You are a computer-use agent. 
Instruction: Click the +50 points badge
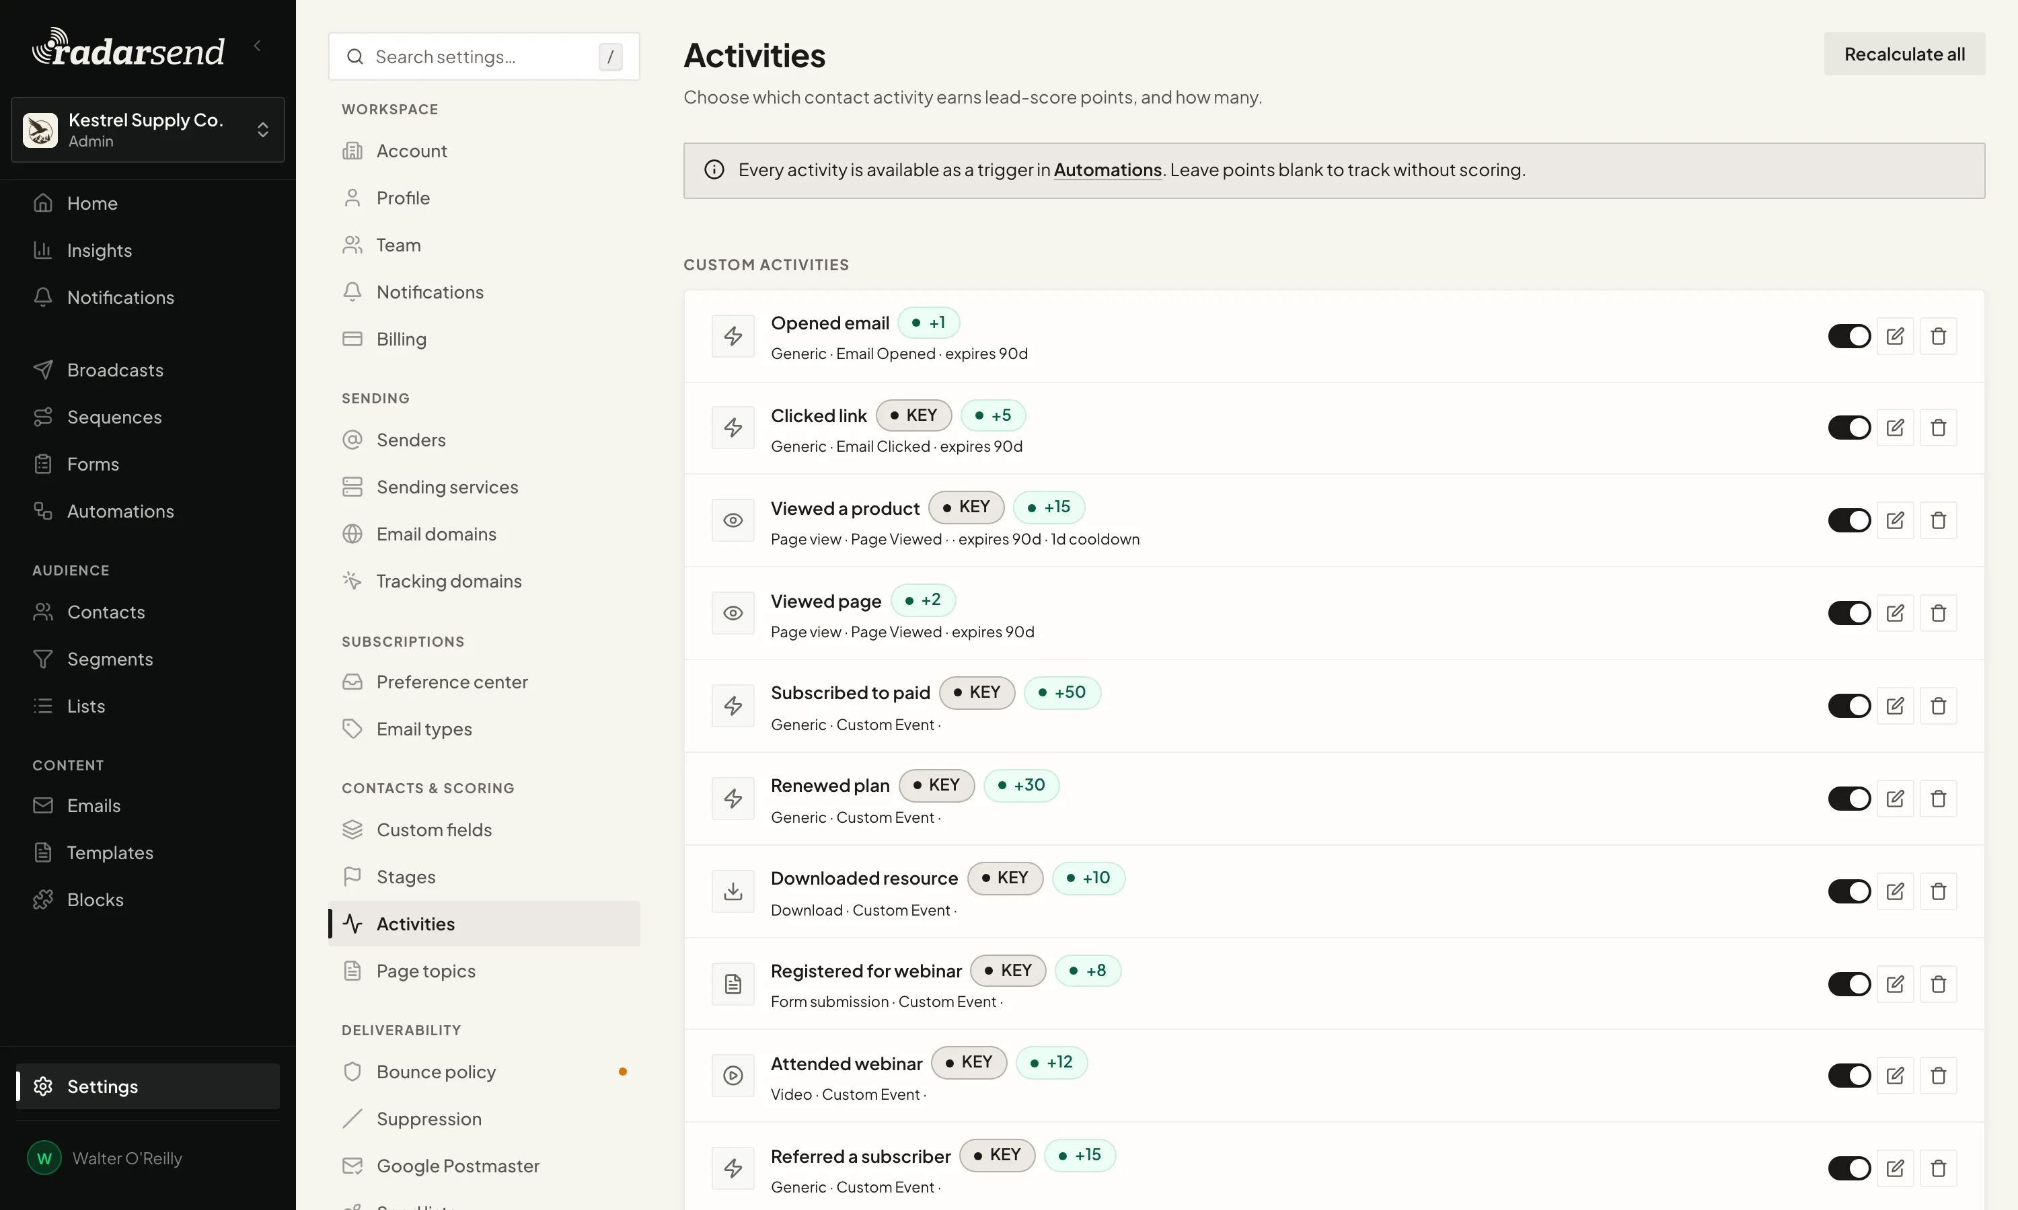(1062, 692)
